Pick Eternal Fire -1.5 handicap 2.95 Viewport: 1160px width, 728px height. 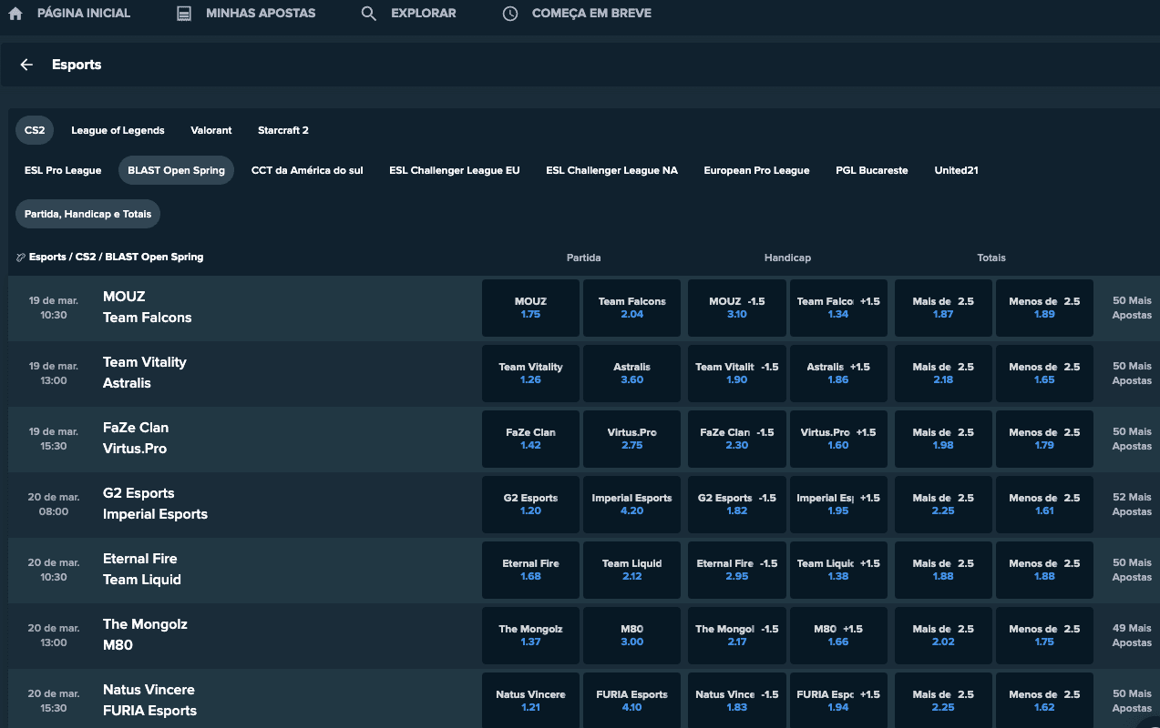tap(737, 570)
